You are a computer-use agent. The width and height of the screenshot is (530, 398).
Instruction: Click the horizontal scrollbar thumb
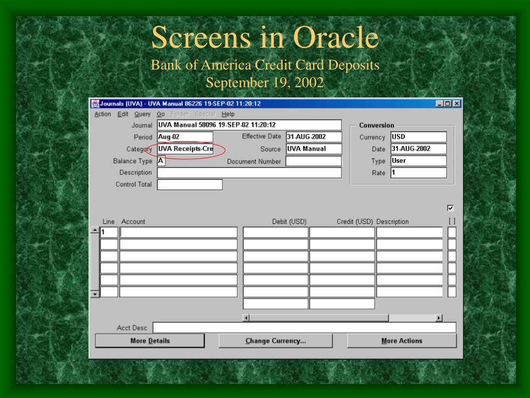[319, 318]
